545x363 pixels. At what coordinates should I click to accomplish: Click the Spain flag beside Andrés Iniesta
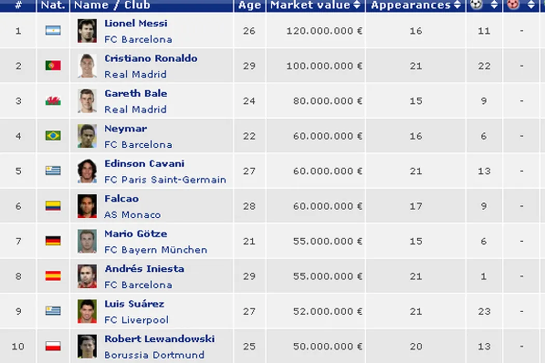coord(53,276)
